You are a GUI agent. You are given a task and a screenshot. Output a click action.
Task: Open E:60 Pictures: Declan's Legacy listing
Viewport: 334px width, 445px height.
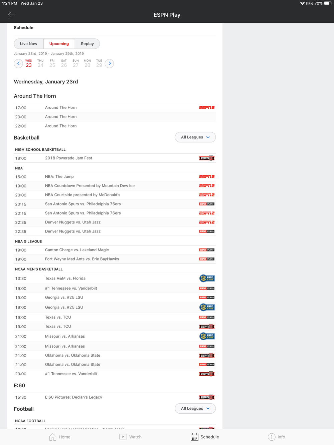(x=115, y=397)
